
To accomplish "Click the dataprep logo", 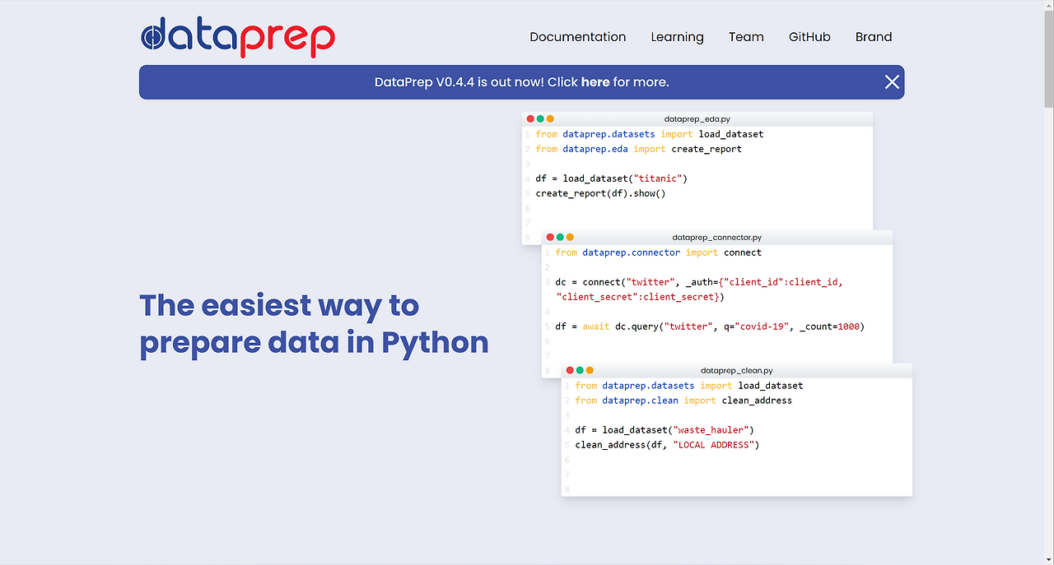I will point(238,37).
